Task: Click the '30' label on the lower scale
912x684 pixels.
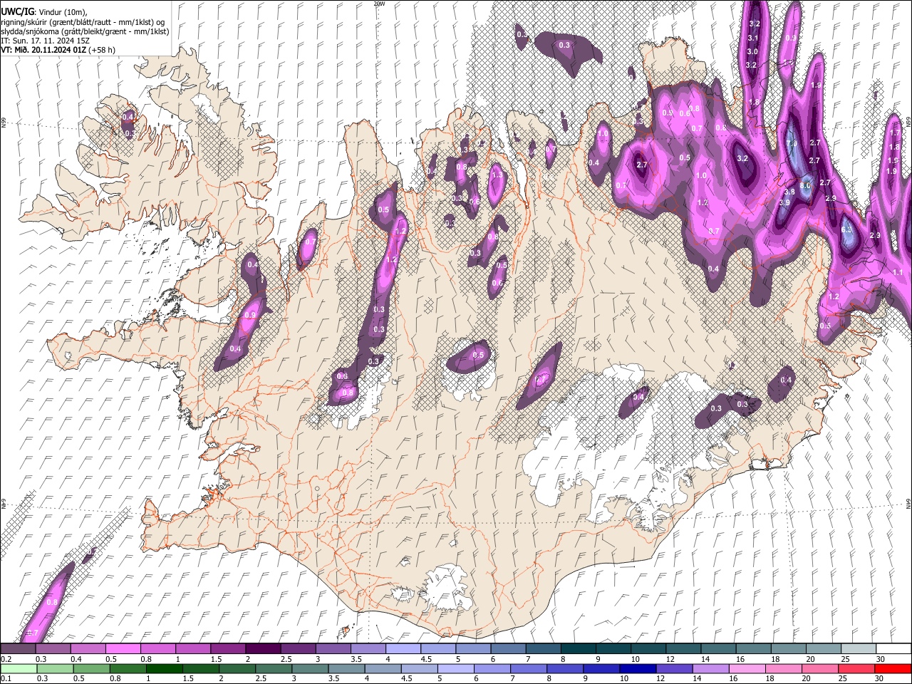Action: coord(879,679)
